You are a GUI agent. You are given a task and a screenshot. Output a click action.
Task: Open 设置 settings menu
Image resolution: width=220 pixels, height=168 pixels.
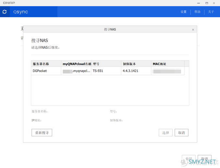pos(183,12)
